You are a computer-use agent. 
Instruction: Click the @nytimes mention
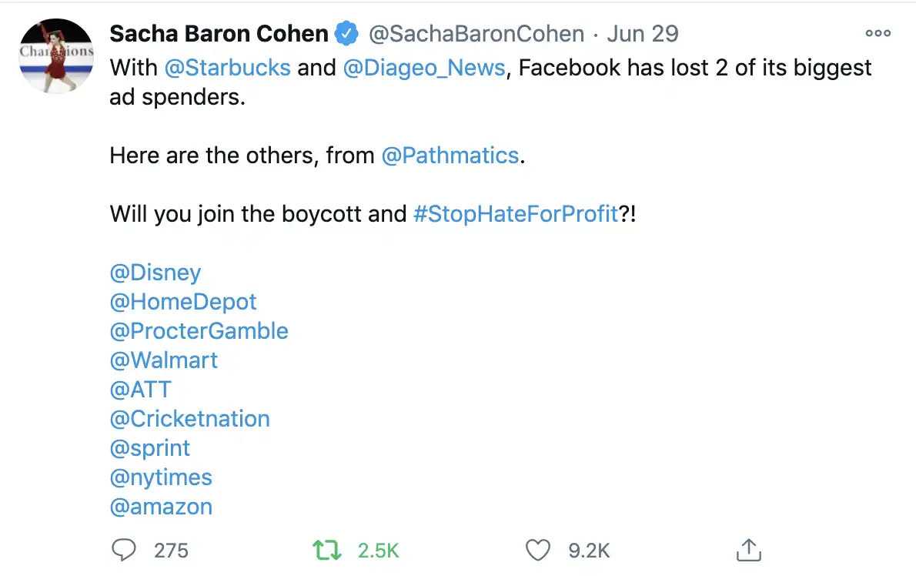[x=161, y=478]
